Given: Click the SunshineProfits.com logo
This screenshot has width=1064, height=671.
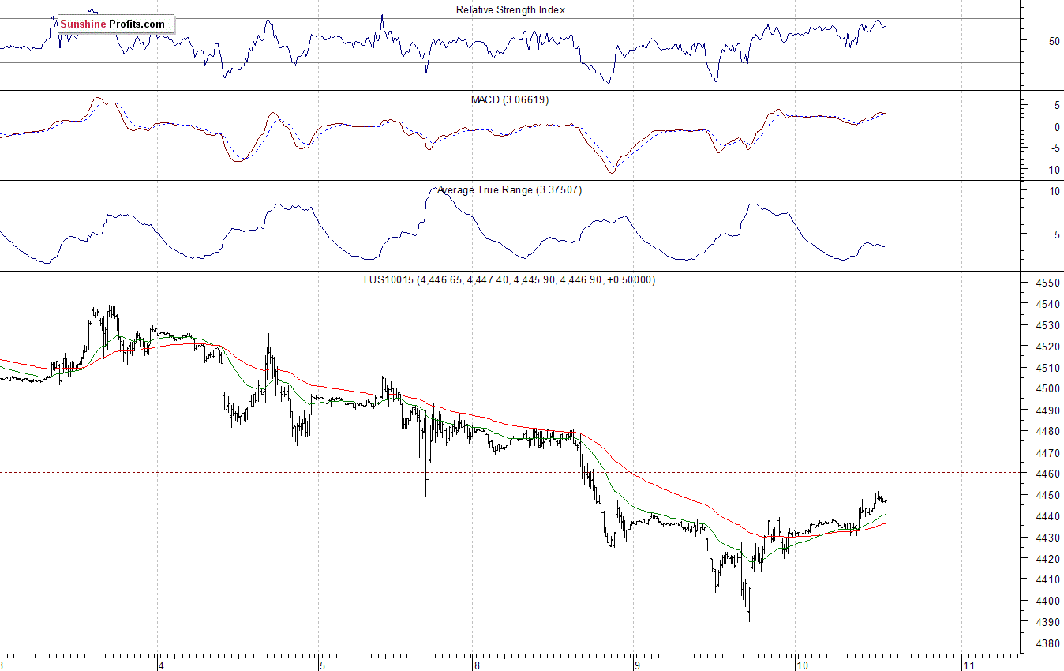Looking at the screenshot, I should 116,24.
